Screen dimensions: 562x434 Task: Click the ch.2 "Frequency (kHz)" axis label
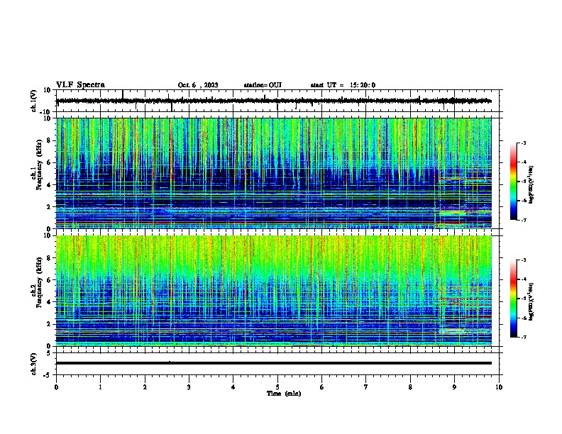pos(39,282)
